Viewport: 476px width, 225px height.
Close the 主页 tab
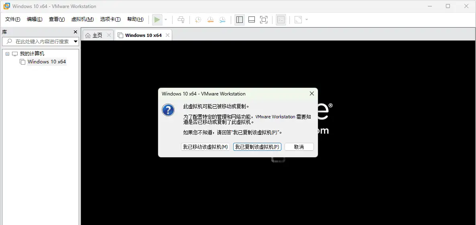pos(109,35)
